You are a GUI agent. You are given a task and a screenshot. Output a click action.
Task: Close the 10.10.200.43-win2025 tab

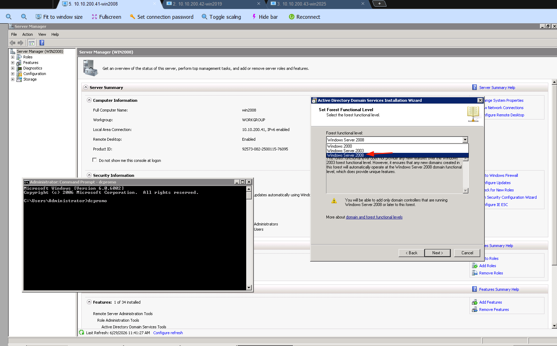click(x=363, y=4)
